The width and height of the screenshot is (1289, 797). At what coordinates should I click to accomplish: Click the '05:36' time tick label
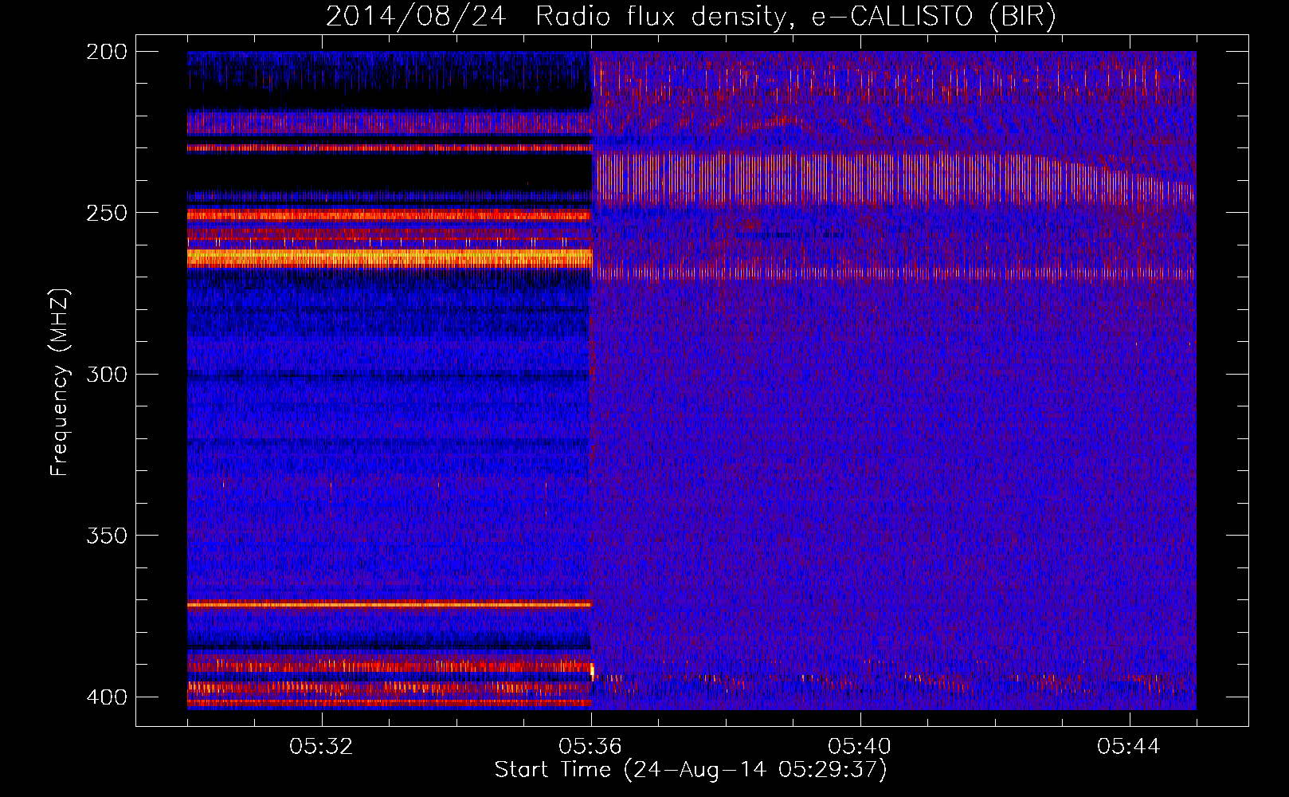pos(591,747)
